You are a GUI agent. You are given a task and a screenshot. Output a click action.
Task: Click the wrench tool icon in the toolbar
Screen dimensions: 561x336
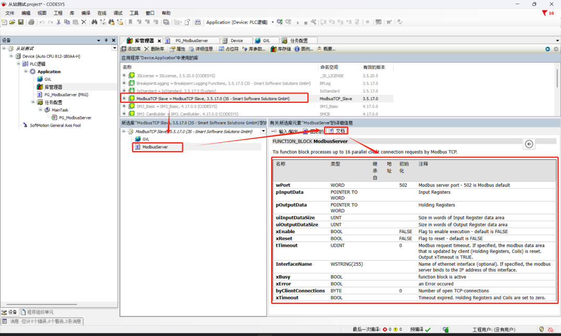[314, 22]
